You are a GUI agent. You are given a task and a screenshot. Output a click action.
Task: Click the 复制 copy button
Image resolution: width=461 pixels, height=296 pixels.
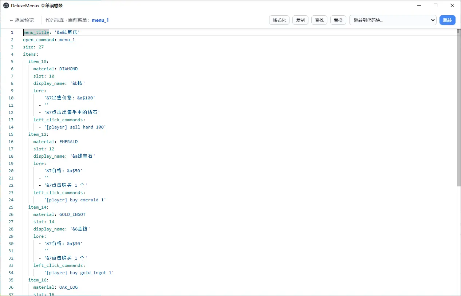(300, 20)
